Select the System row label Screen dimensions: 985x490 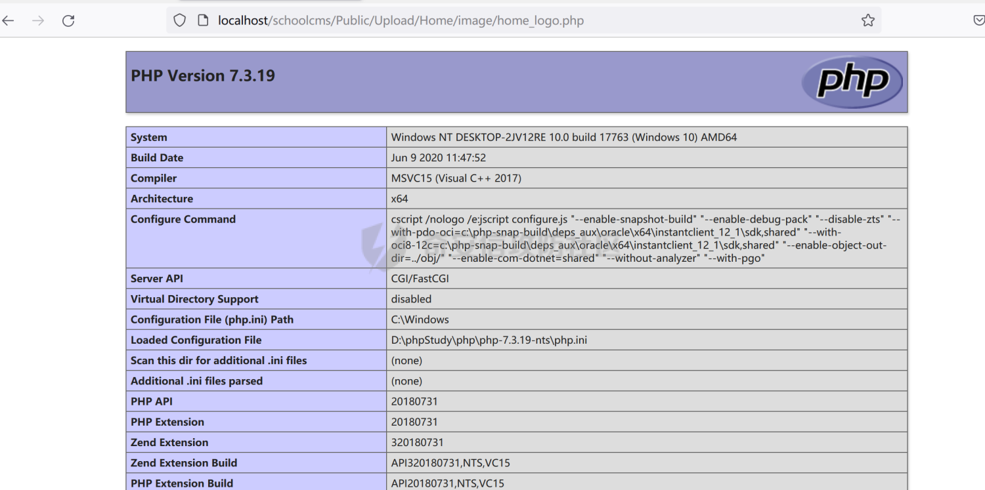(x=149, y=137)
